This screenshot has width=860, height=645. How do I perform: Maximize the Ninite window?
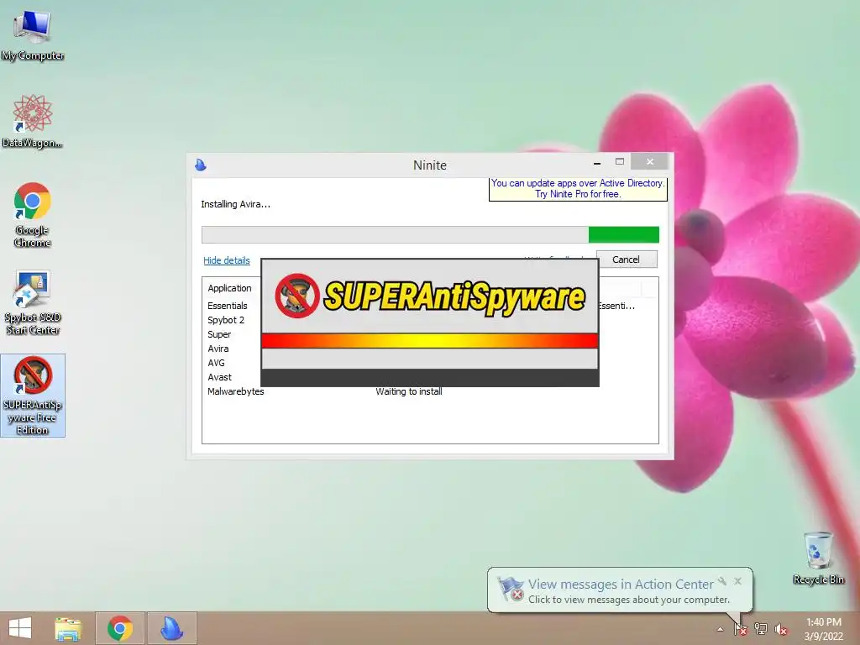(x=620, y=162)
